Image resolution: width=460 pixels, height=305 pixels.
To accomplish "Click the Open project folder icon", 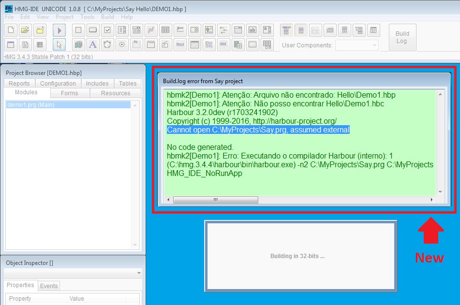I will click(25, 30).
